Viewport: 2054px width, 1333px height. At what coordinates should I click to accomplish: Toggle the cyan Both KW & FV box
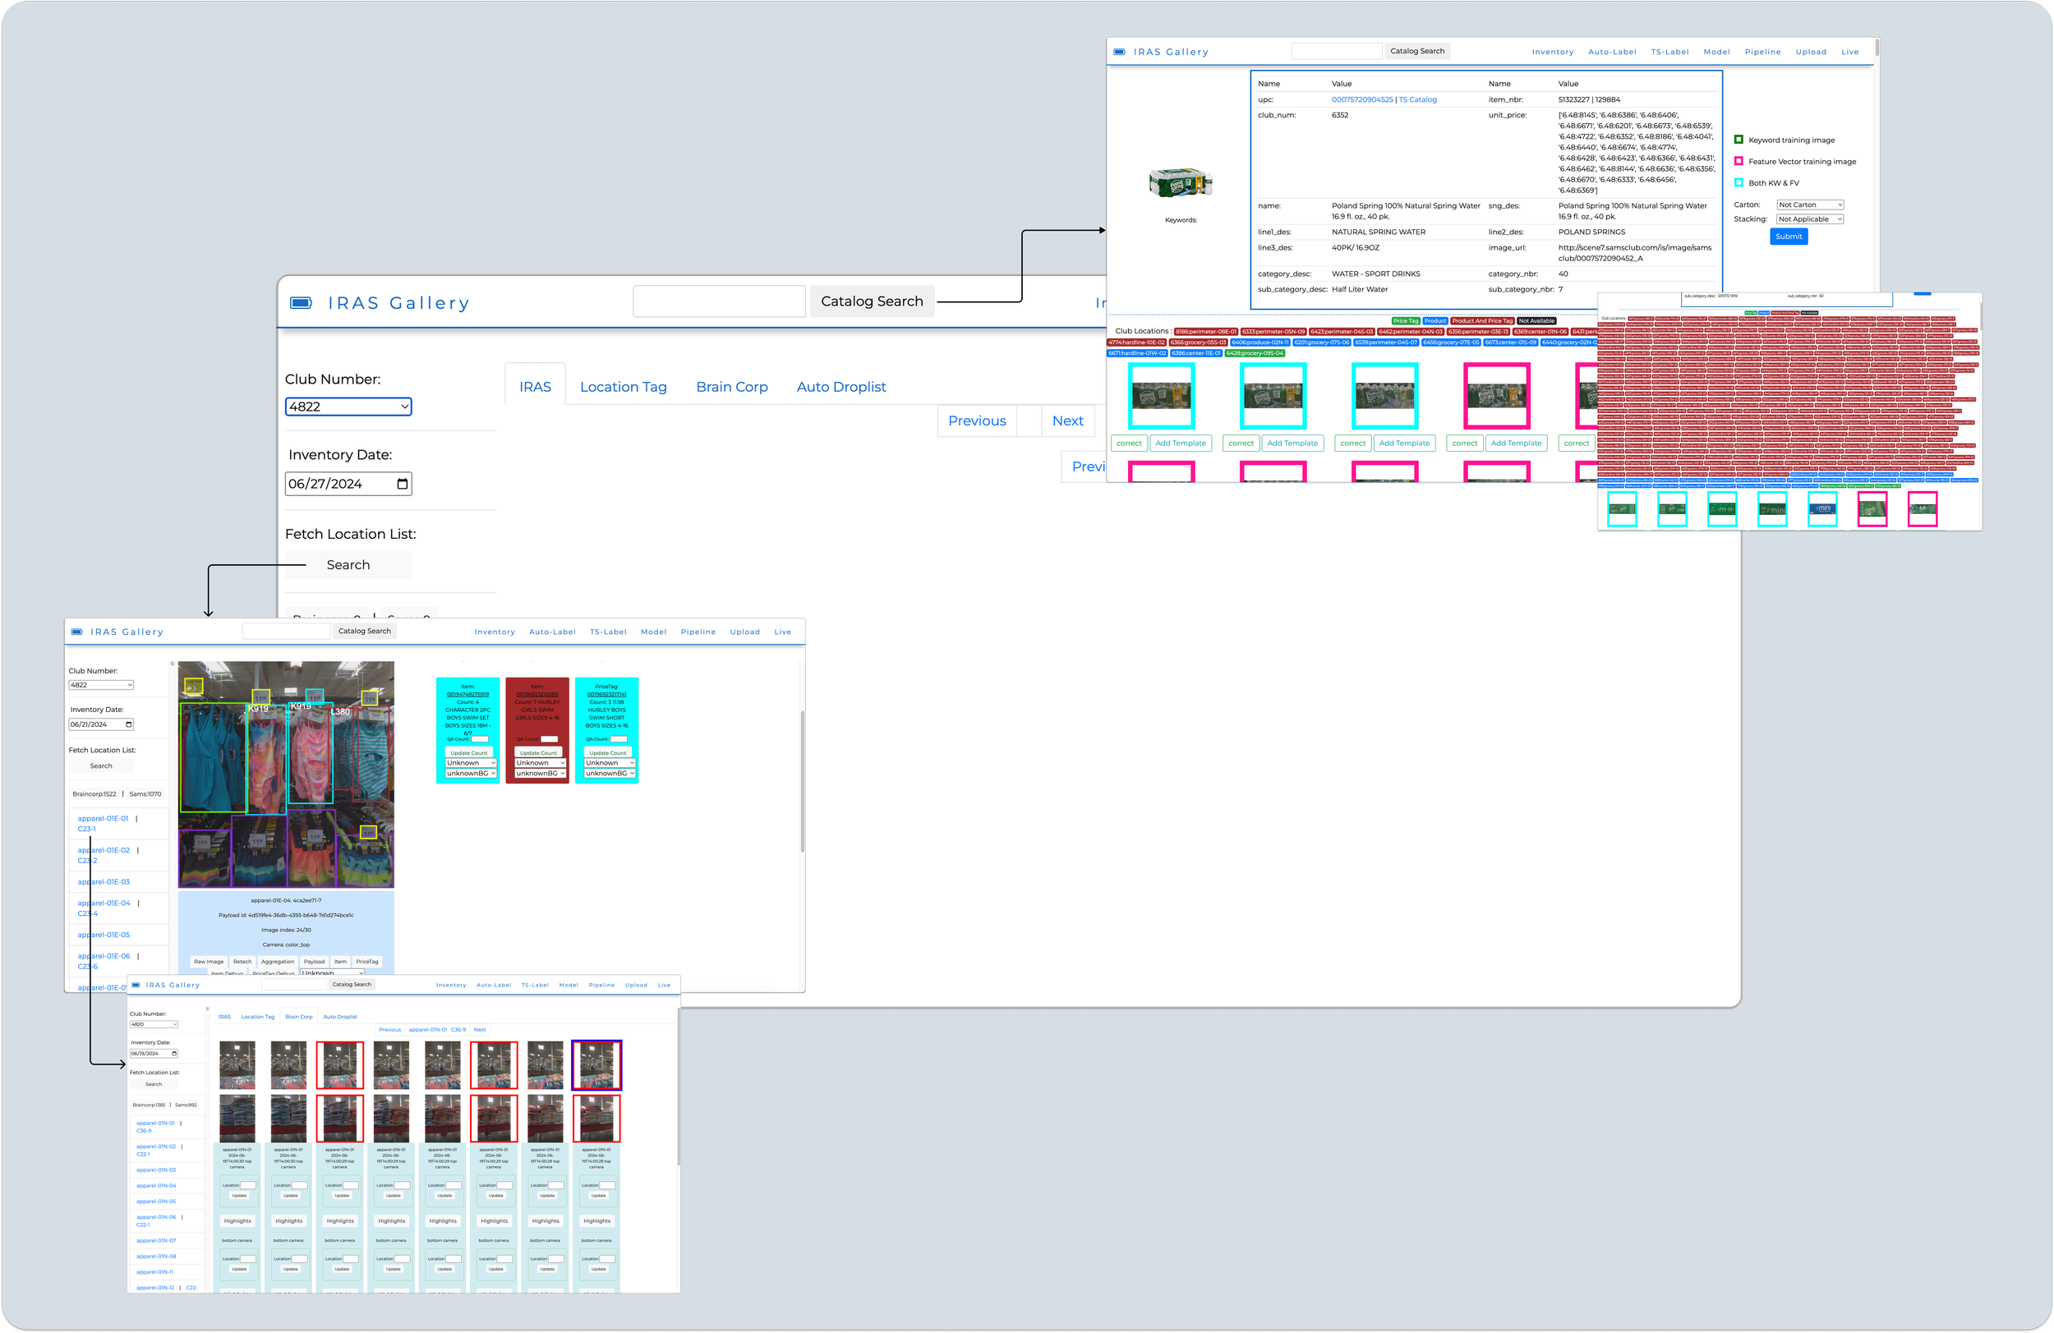[1739, 183]
